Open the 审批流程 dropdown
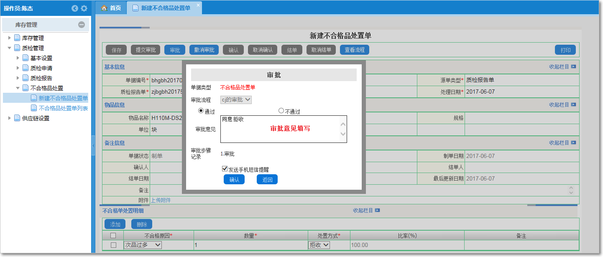Image resolution: width=603 pixels, height=257 pixels. point(236,99)
